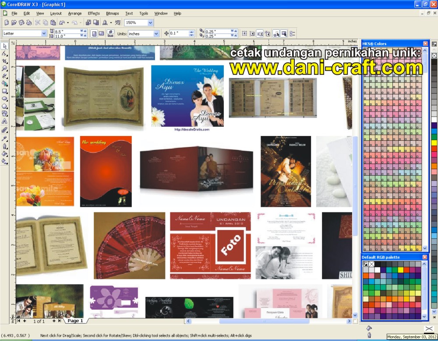Close the Default RGB palette

(424, 257)
